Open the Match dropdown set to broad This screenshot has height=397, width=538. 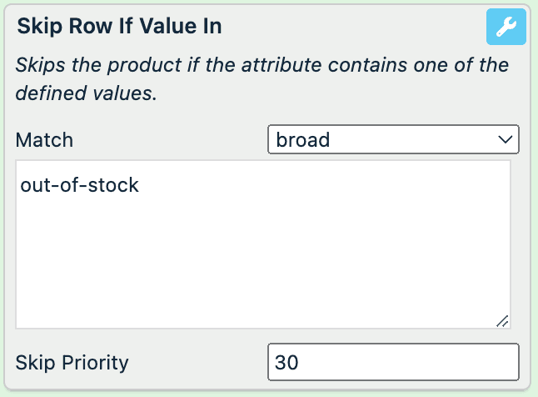[393, 140]
